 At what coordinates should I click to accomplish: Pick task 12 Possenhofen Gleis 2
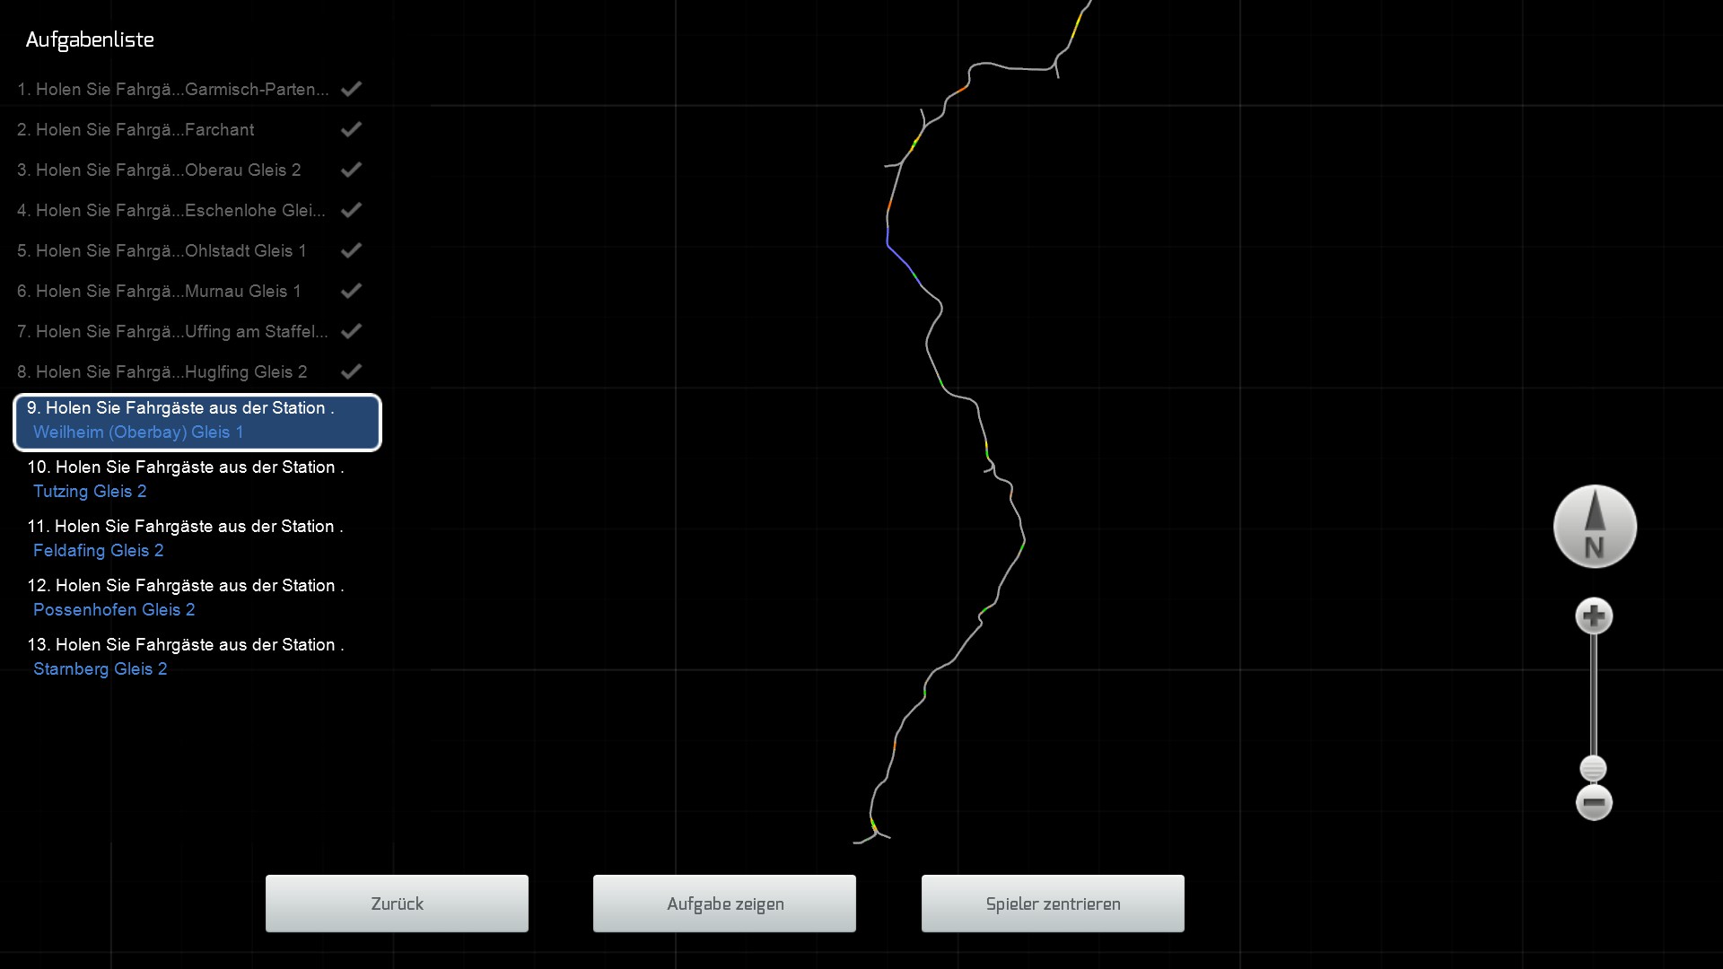pyautogui.click(x=185, y=598)
